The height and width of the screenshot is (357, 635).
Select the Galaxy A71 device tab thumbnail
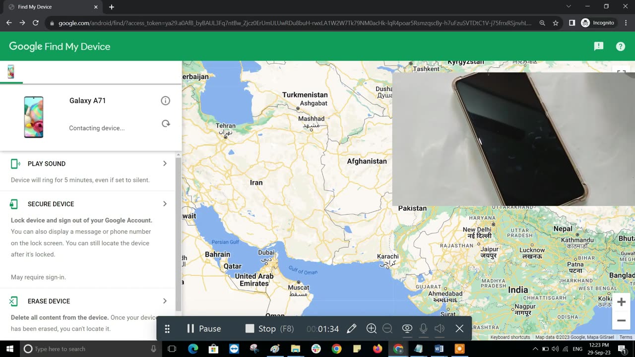tap(11, 72)
